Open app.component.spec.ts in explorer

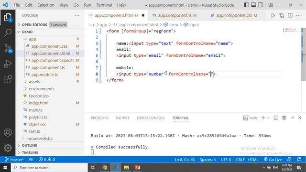point(53,60)
